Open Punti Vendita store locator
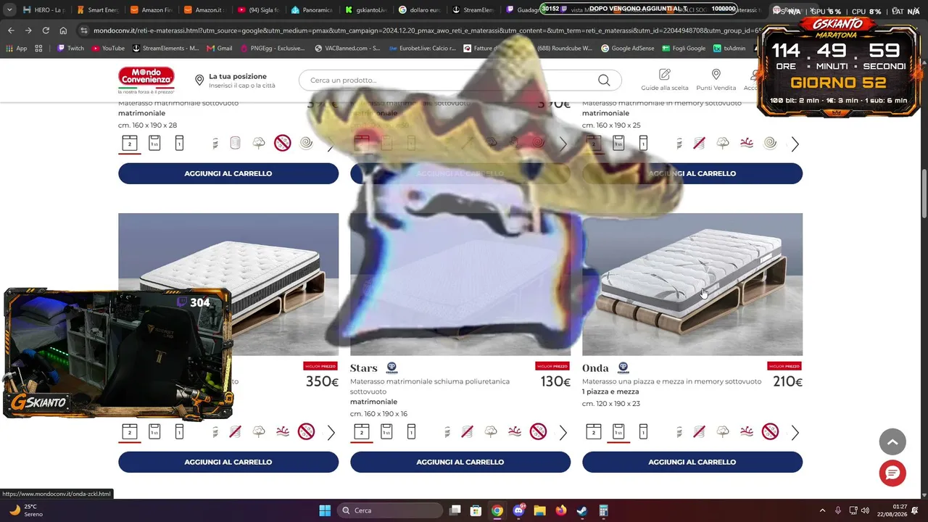Image resolution: width=928 pixels, height=522 pixels. (x=716, y=80)
